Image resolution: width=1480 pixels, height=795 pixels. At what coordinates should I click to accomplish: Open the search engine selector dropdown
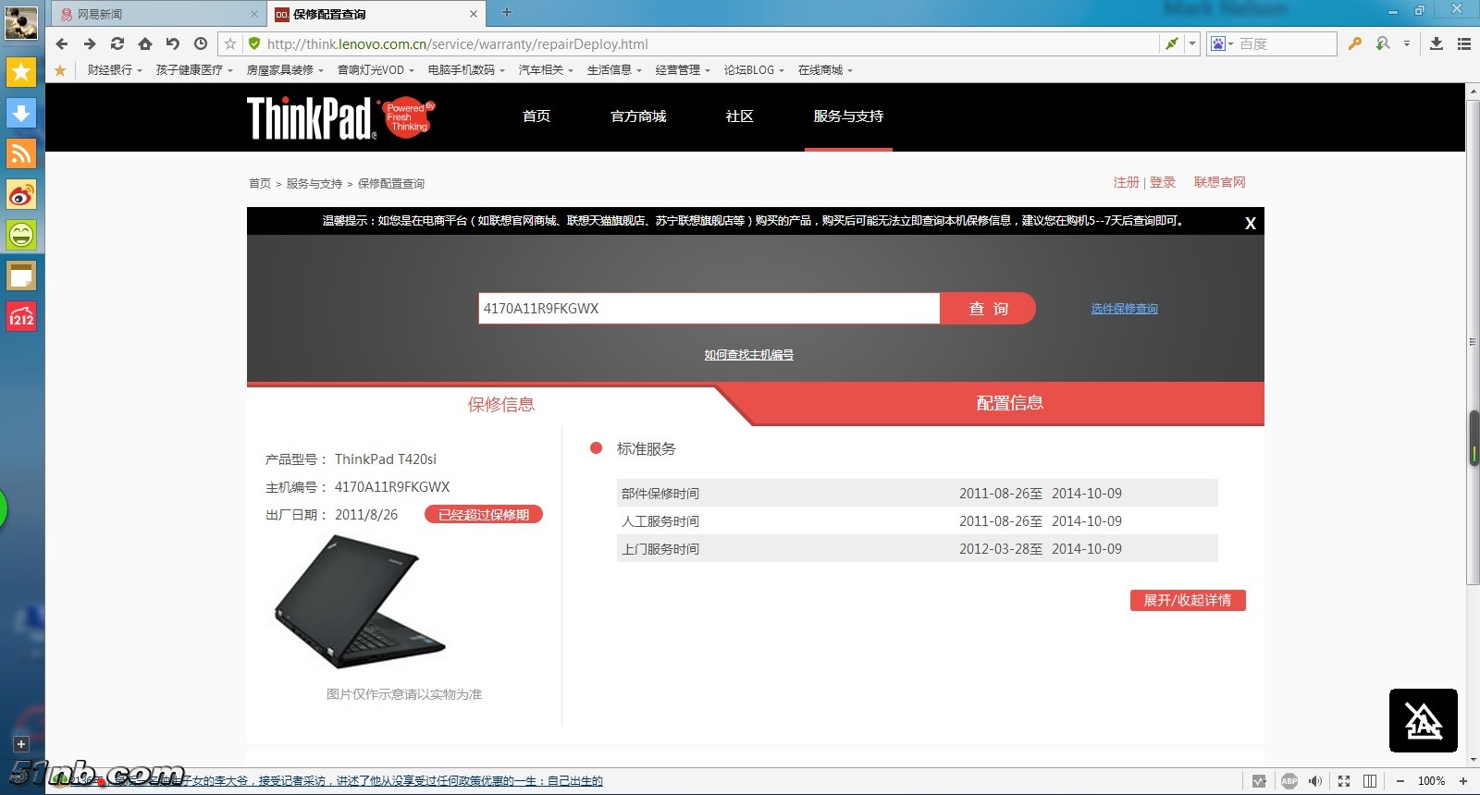[x=1223, y=43]
